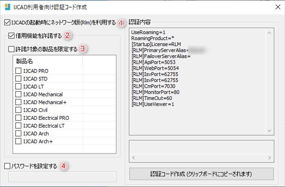Check the IJCAD LT product box
The height and width of the screenshot is (187, 285).
tap(19, 86)
